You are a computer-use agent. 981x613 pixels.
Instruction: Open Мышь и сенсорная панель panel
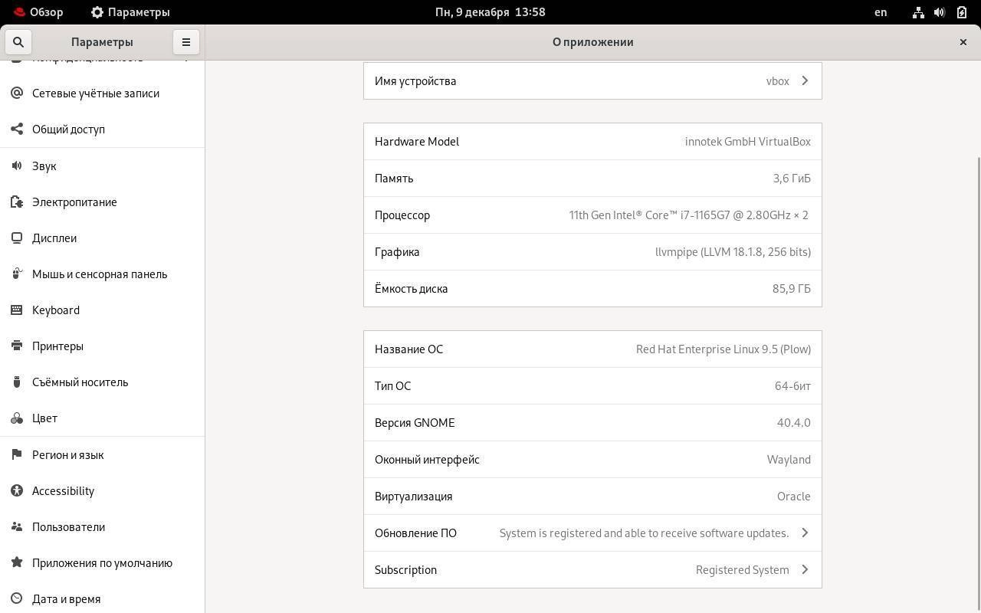tap(102, 274)
